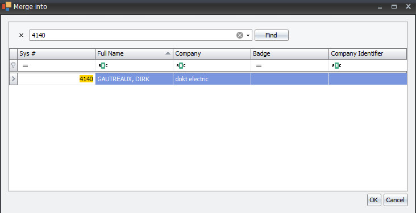416x213 pixels.
Task: Open the Company Identifier ABC filter operator
Action: tap(336, 65)
